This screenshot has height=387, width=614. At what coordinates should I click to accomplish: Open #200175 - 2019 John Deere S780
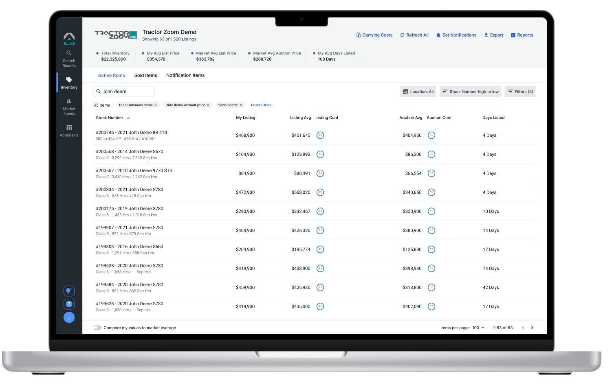coord(130,208)
